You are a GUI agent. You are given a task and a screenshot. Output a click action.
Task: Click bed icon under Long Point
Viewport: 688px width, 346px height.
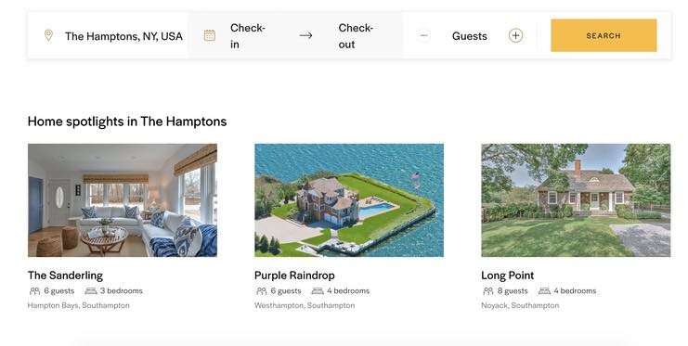tap(544, 290)
